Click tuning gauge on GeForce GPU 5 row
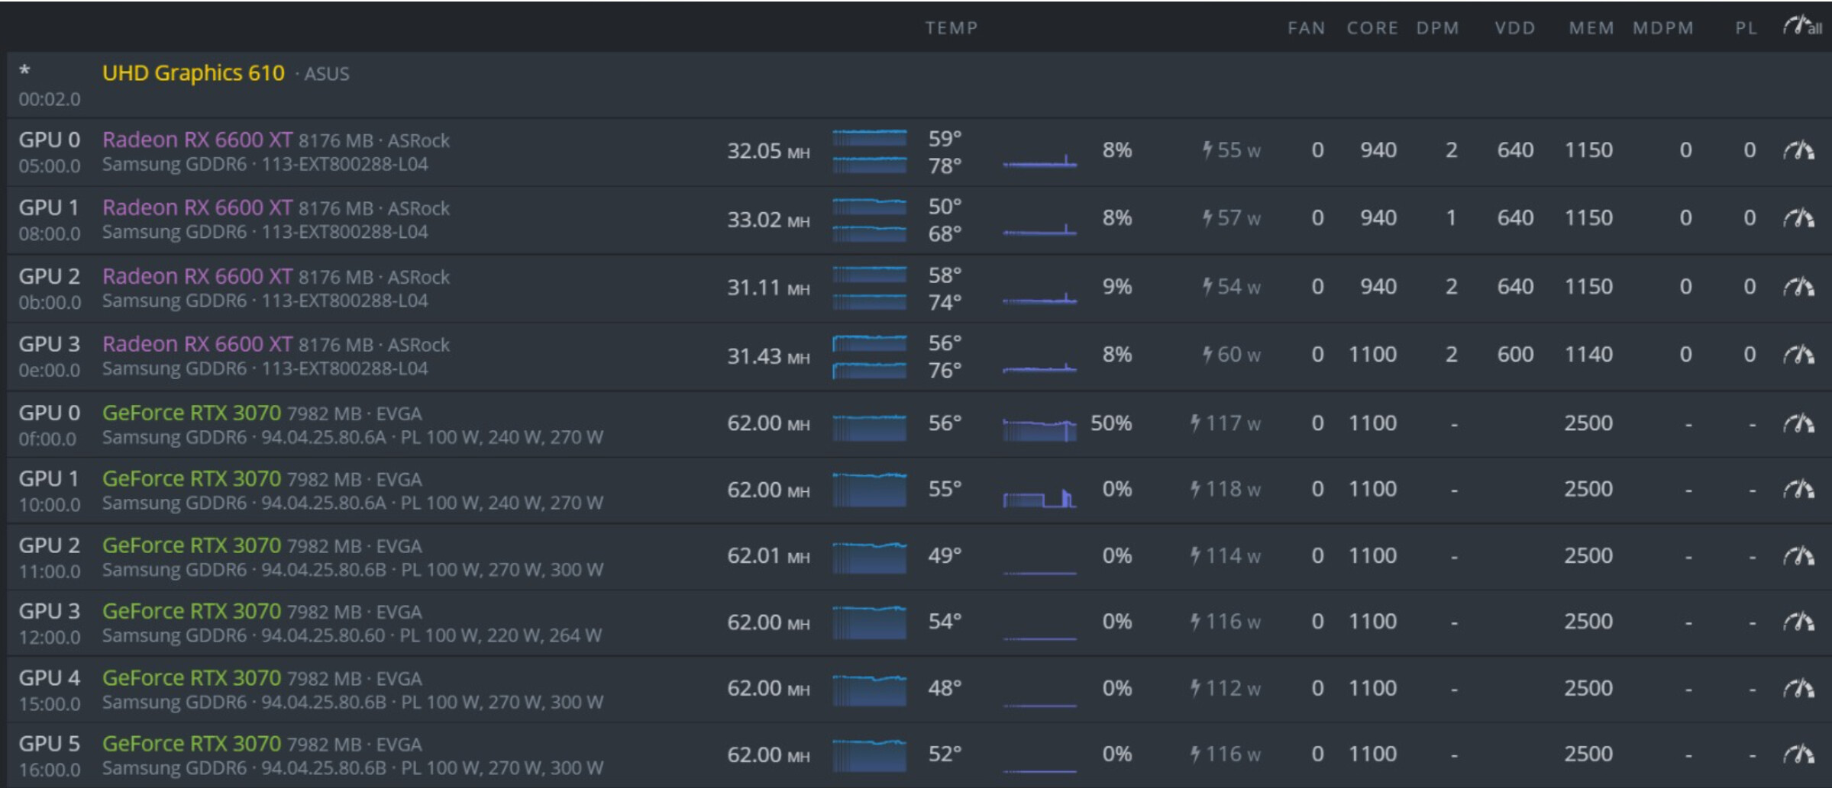The height and width of the screenshot is (788, 1832). 1798,754
